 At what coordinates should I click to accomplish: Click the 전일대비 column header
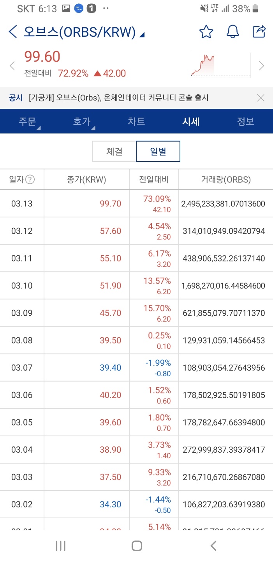click(x=154, y=180)
